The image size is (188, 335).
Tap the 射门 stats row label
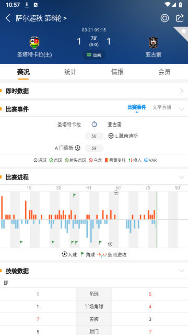94,331
